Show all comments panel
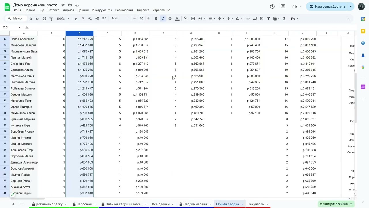 (283, 6)
